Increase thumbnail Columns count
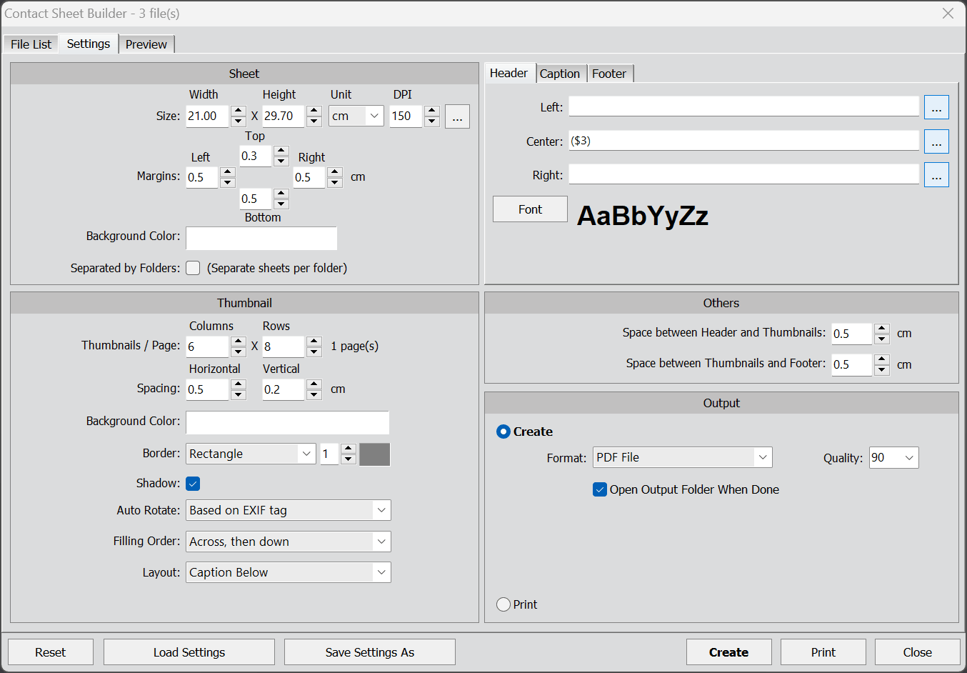The height and width of the screenshot is (673, 967). (x=239, y=342)
